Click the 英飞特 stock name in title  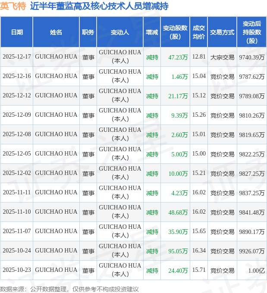click(x=14, y=6)
